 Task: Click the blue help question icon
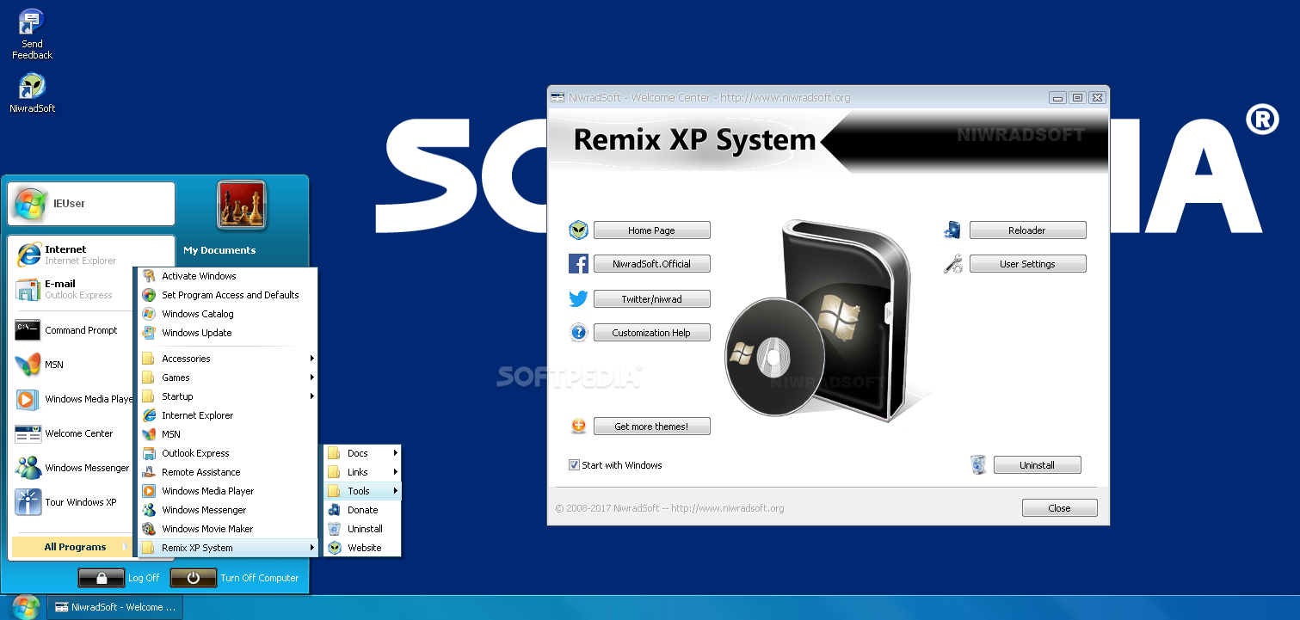578,333
